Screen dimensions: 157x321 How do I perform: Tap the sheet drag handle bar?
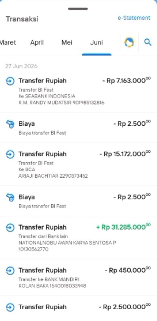[78, 9]
